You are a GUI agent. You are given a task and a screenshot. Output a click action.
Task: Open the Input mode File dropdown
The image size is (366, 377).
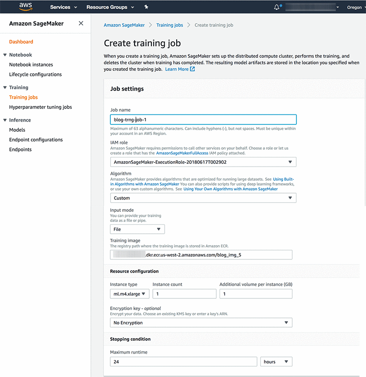point(137,229)
